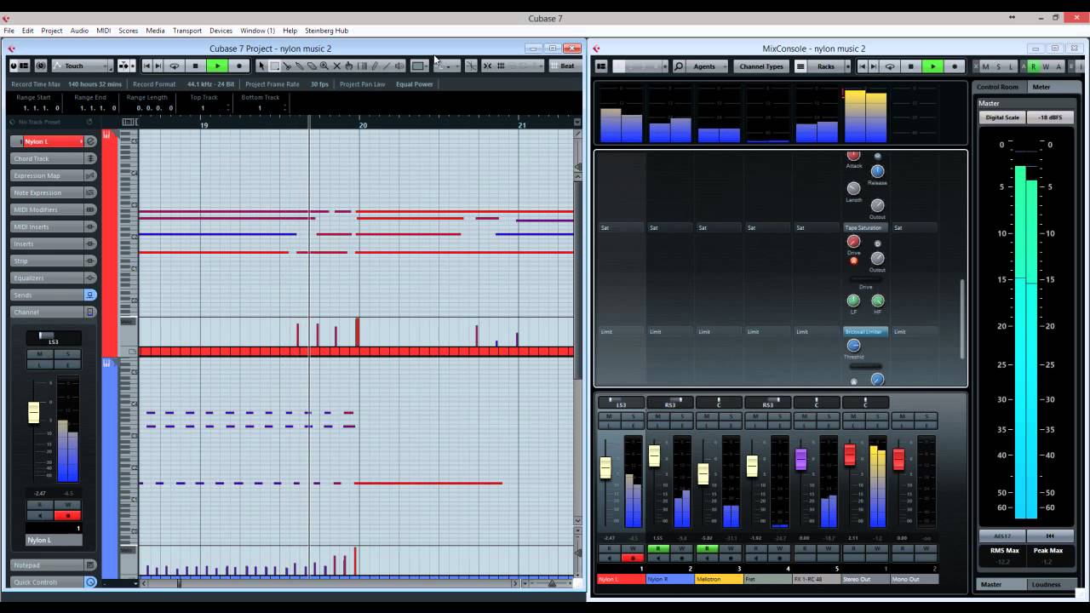Click Stop in the MixConsole transport
This screenshot has height=613, width=1090.
tap(910, 66)
